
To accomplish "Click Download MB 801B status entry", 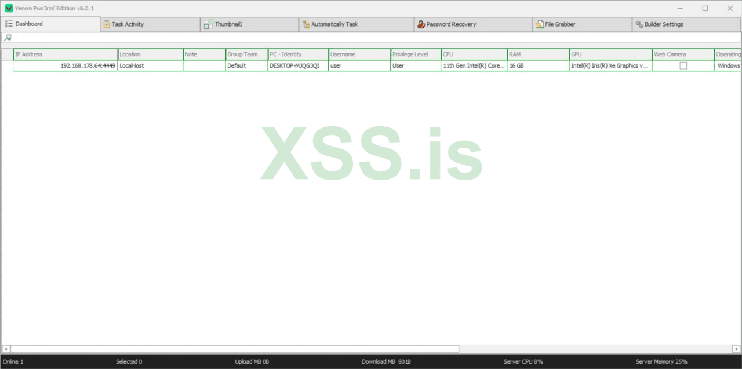I will [x=386, y=362].
